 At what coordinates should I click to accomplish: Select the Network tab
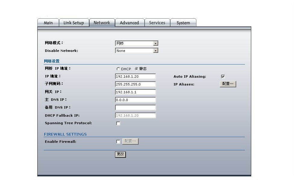(102, 23)
